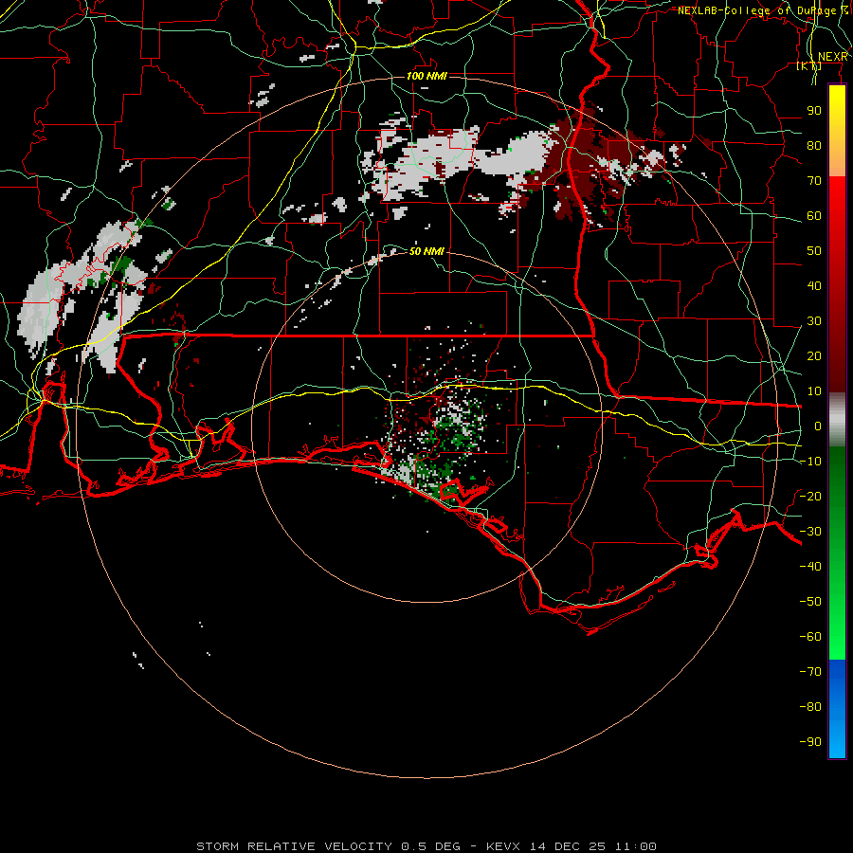The image size is (853, 853).
Task: Click the -70 value on velocity scale
Action: (810, 672)
